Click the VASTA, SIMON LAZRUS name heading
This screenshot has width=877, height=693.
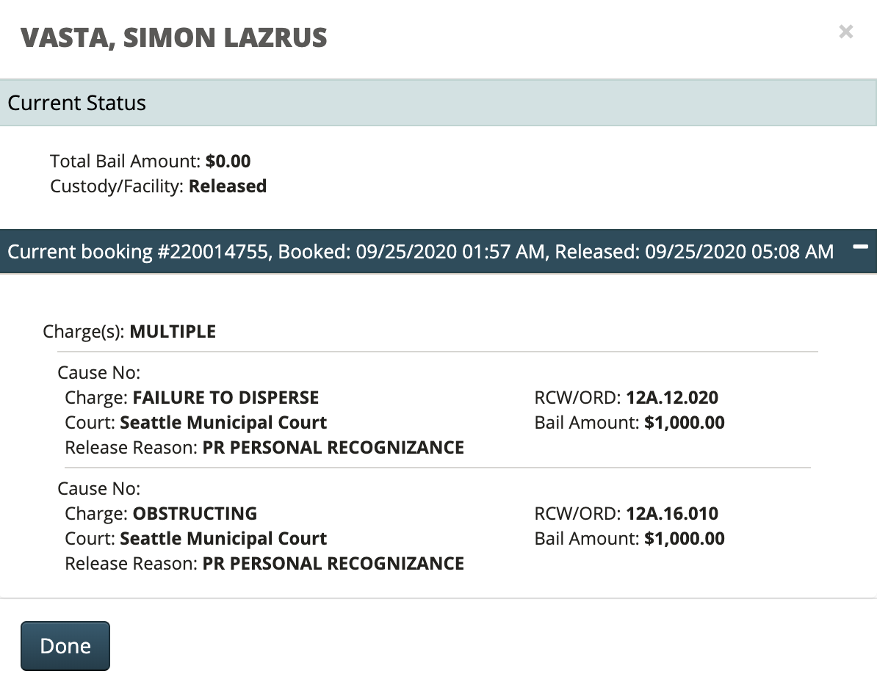coord(173,37)
